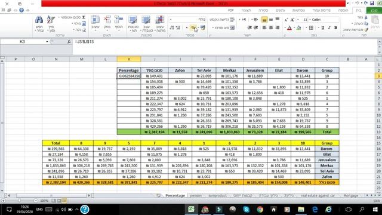Toggle Wrap Text option

(222, 20)
